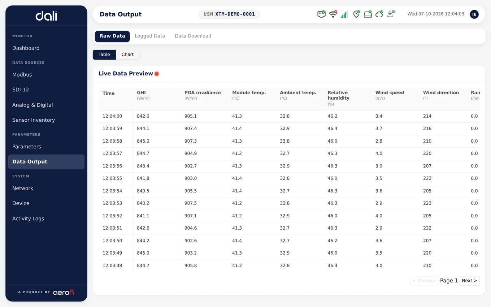This screenshot has width=491, height=307.
Task: Open the Network settings page
Action: (x=46, y=188)
